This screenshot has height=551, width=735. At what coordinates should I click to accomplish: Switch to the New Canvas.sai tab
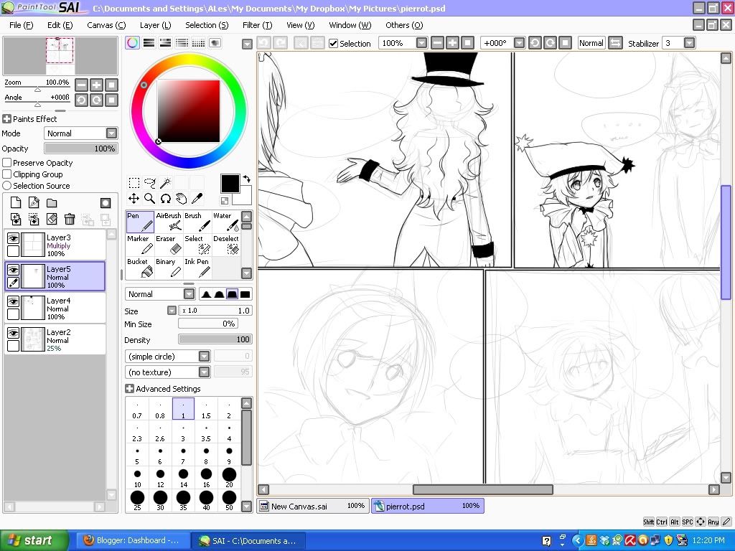pos(313,506)
